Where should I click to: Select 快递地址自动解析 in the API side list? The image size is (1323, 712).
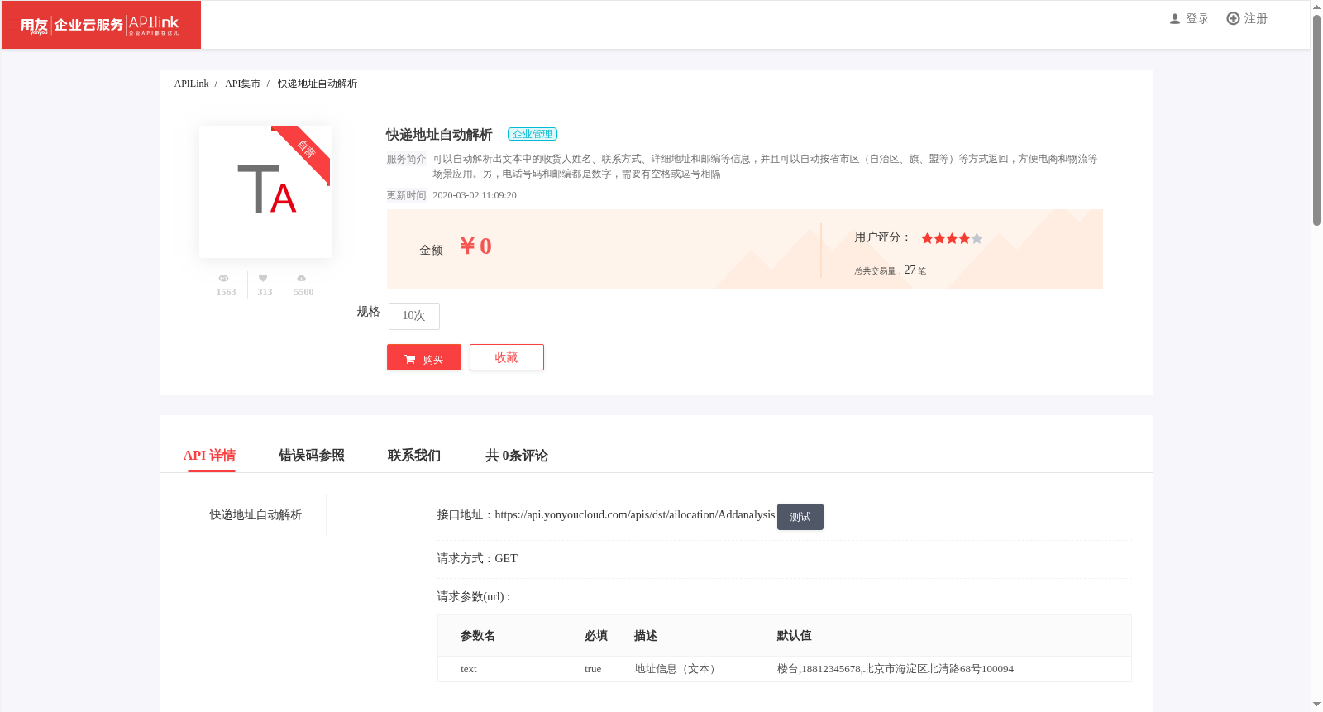[x=256, y=515]
